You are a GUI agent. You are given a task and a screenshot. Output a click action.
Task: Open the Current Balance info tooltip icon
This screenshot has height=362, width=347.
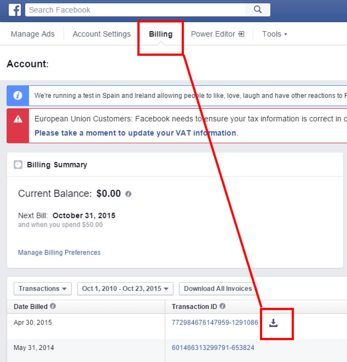[128, 194]
